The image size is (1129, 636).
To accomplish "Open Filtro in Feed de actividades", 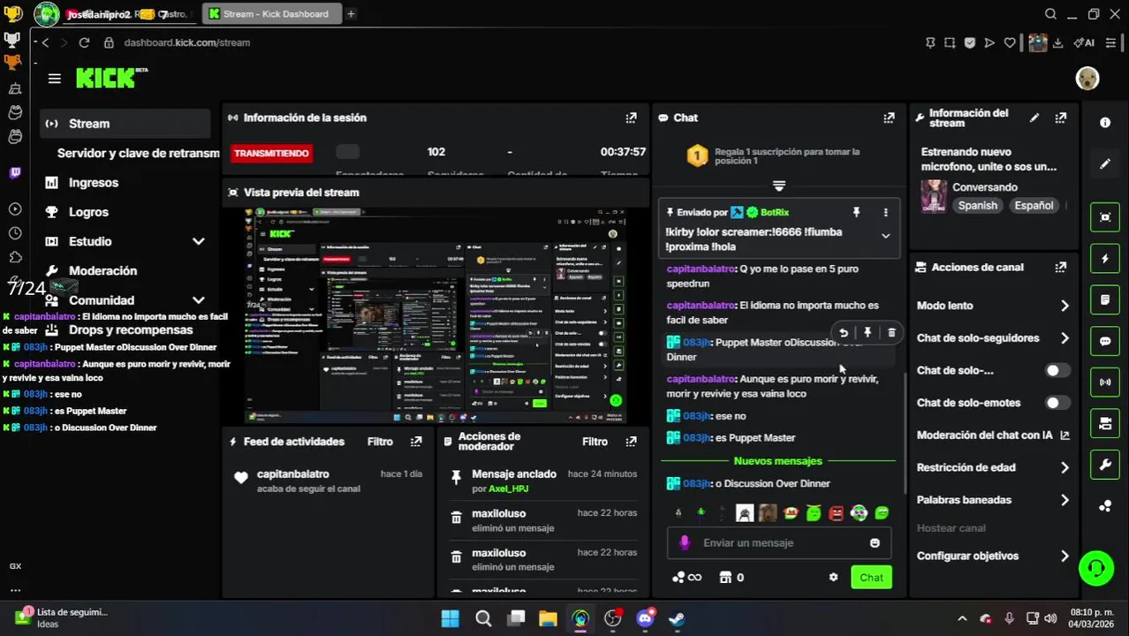I will (380, 442).
